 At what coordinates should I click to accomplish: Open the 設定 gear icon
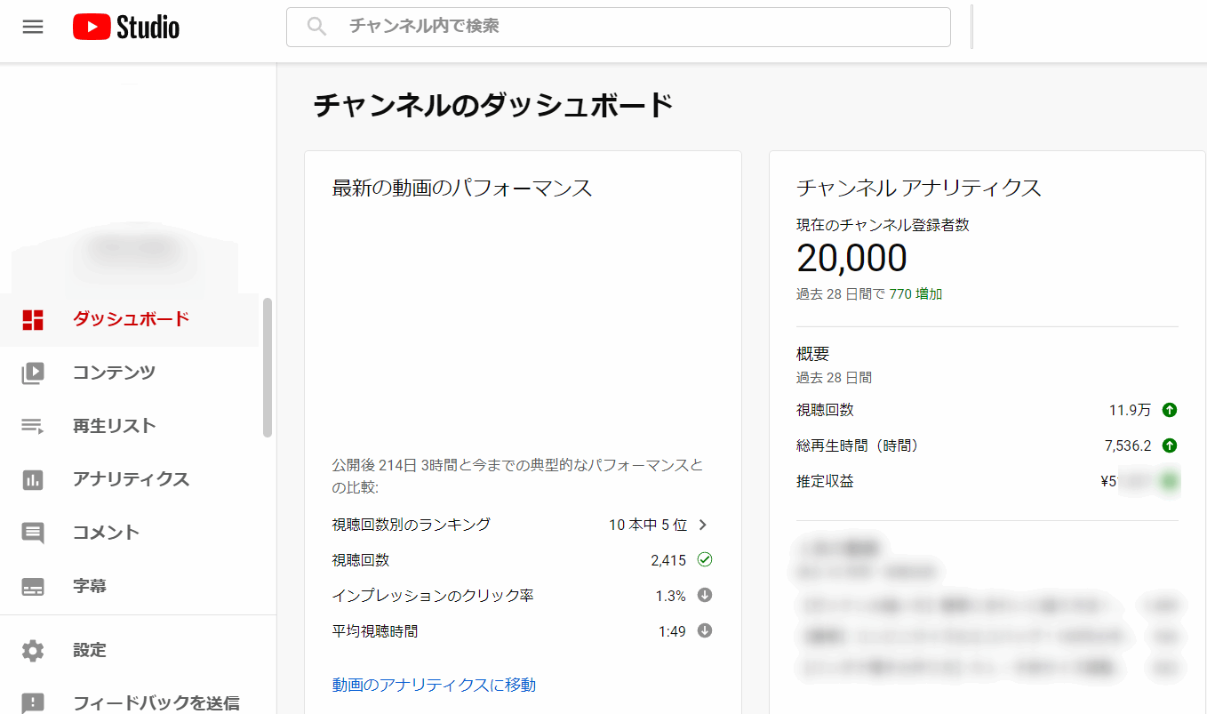coord(33,650)
